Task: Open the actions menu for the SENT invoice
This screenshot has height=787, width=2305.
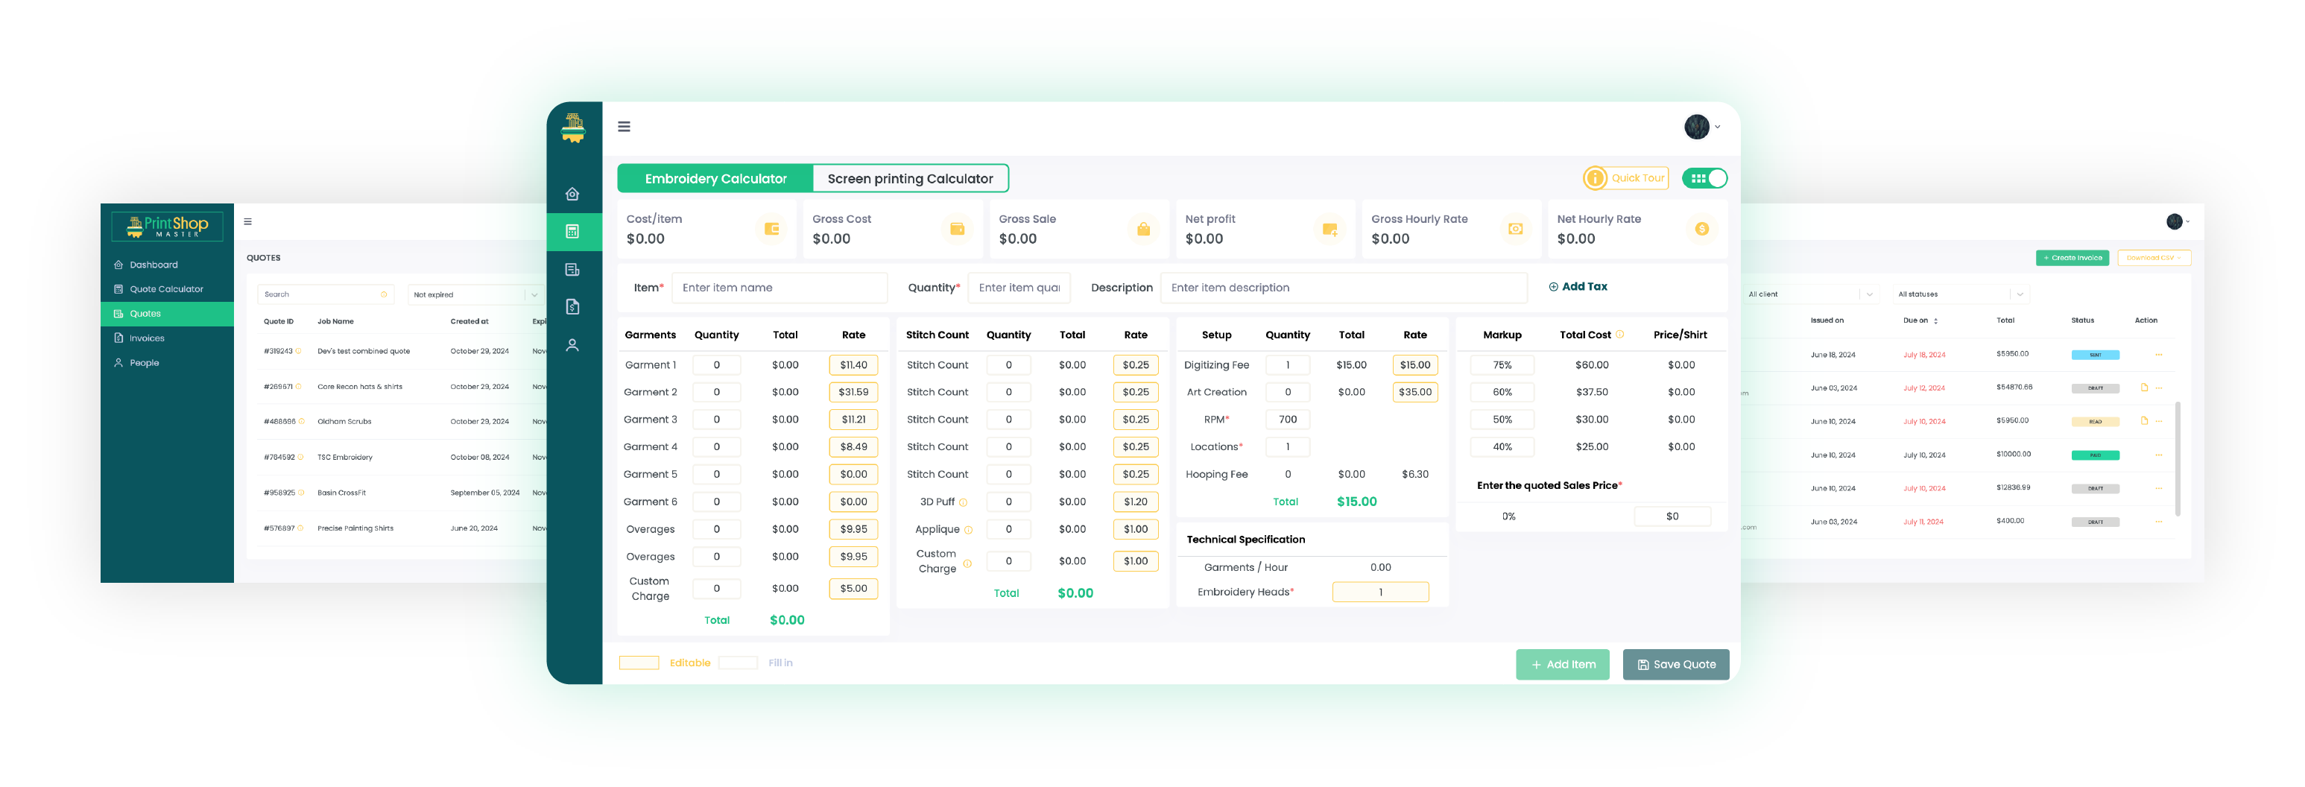Action: pos(2157,355)
